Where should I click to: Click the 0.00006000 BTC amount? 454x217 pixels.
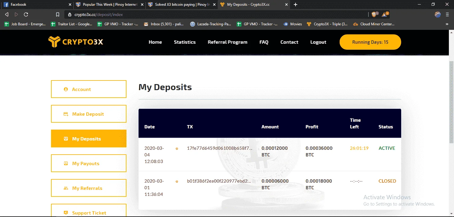(275, 184)
